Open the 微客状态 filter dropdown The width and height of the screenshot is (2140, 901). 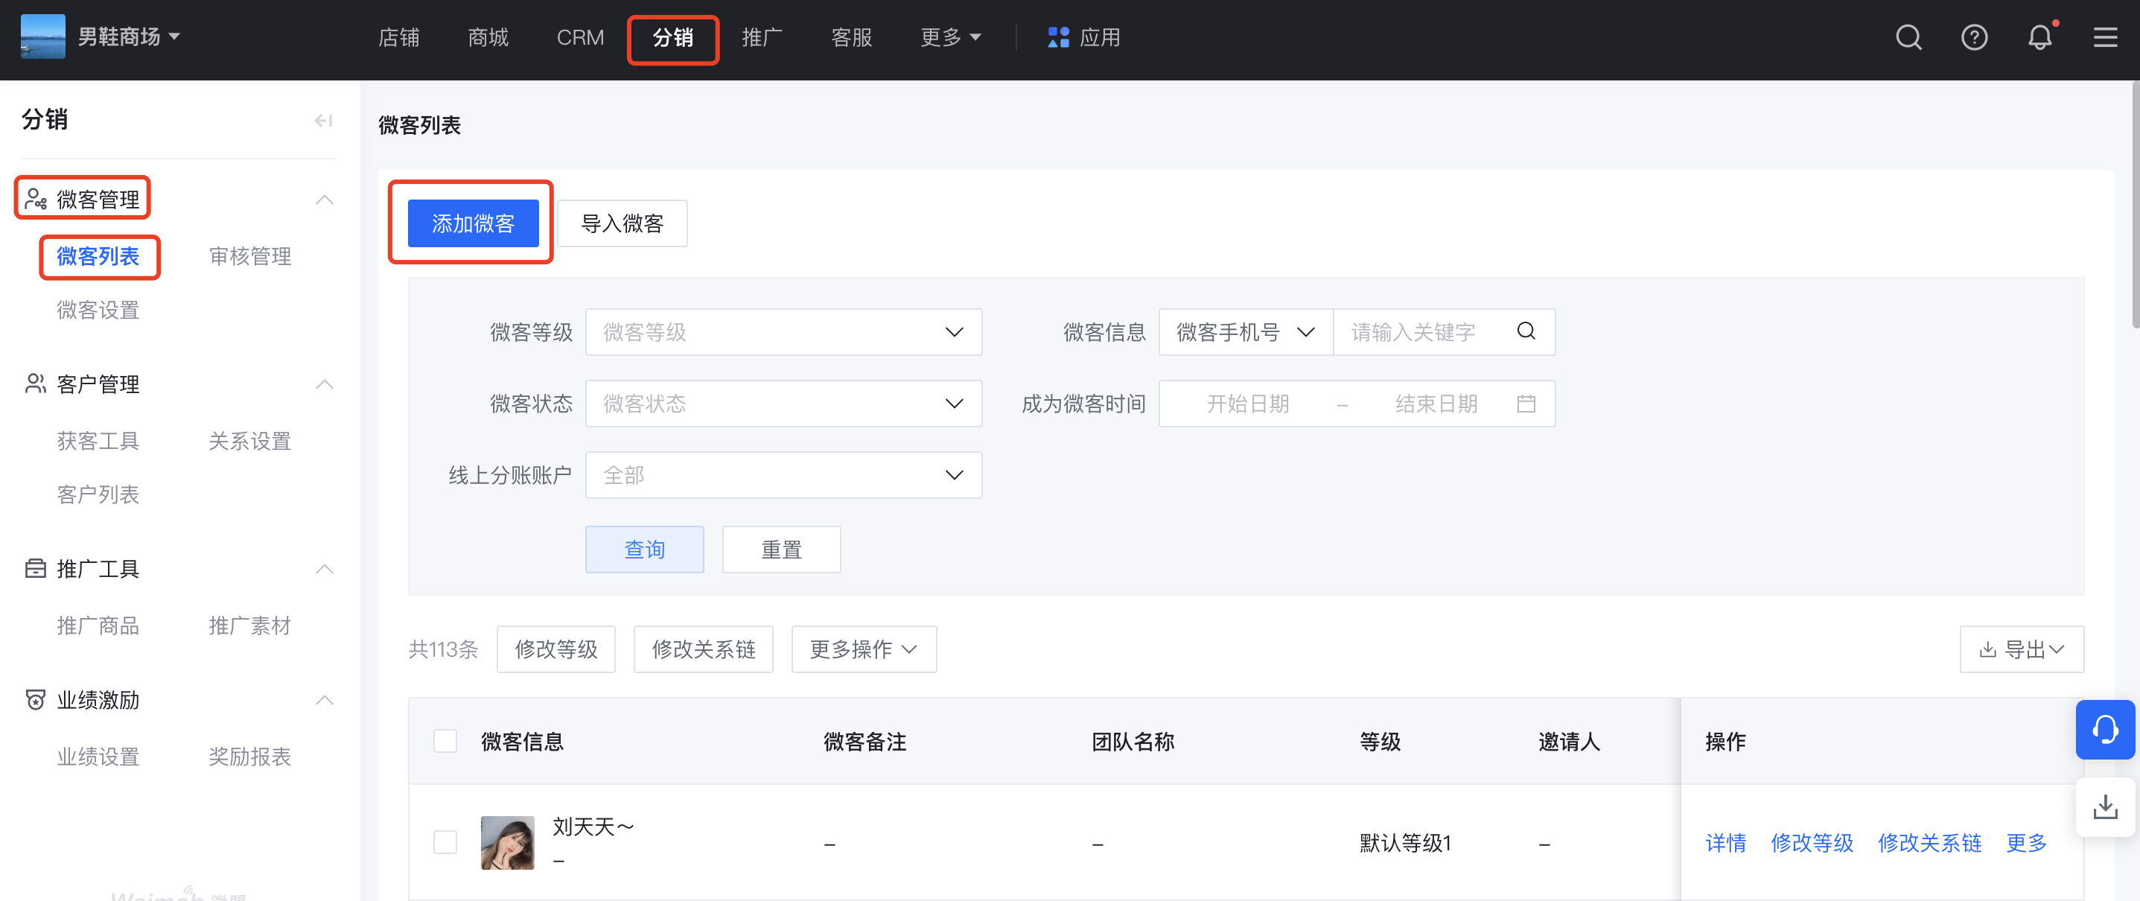click(783, 404)
